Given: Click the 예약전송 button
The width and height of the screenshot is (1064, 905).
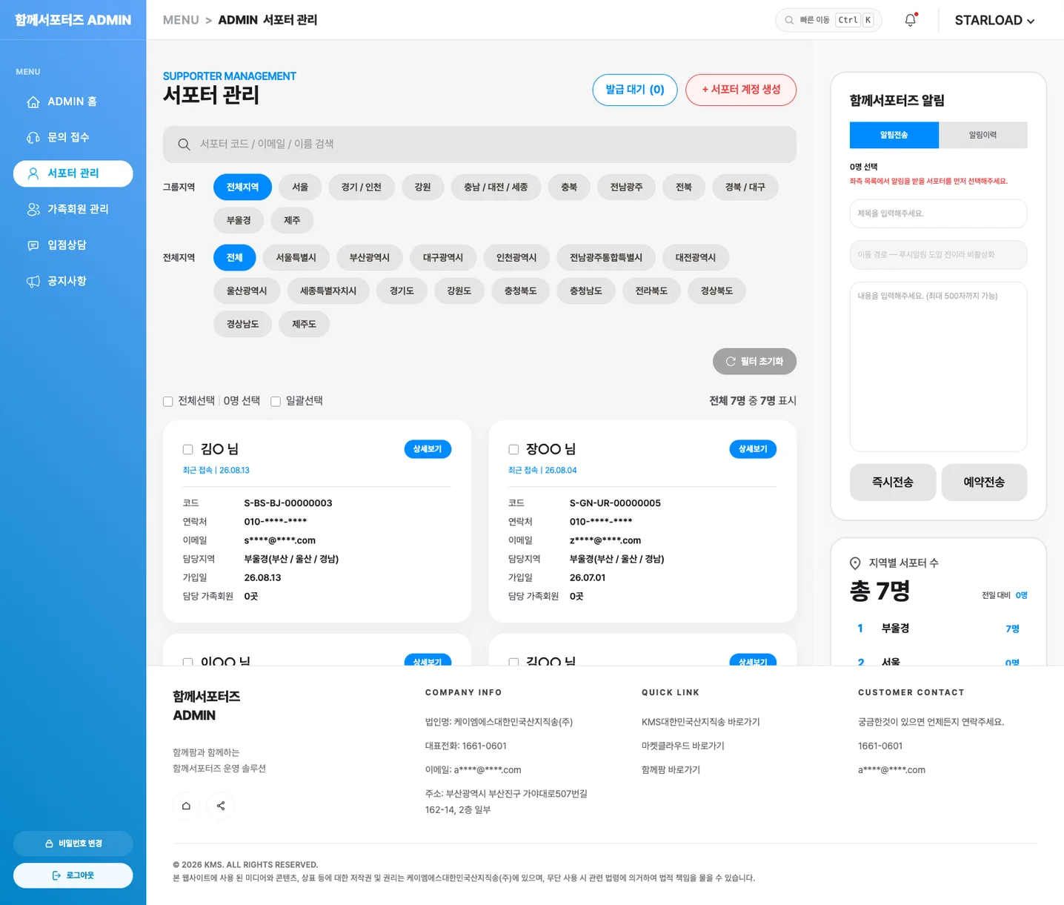Looking at the screenshot, I should click(x=984, y=483).
